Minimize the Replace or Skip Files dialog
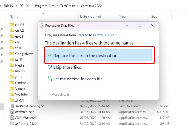This screenshot has height=126, width=187. tap(127, 25)
